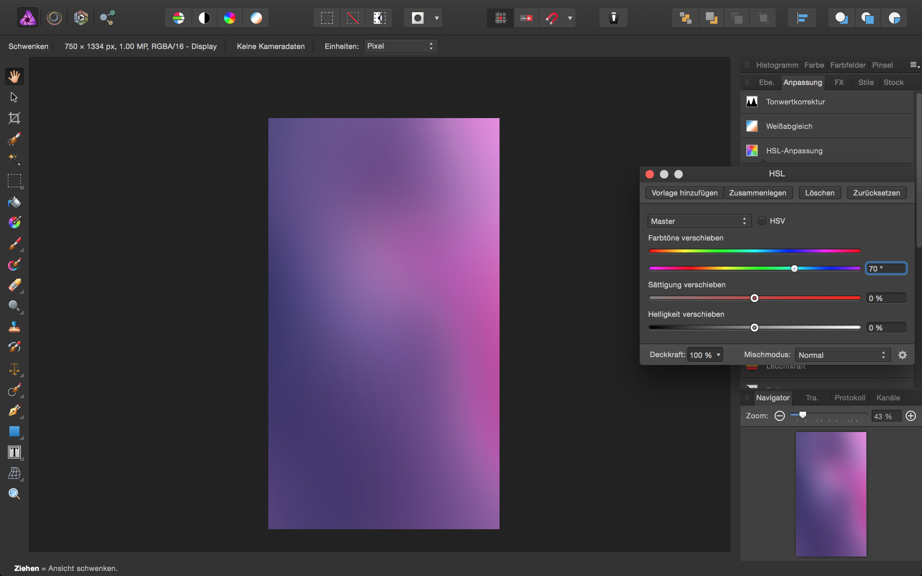
Task: Click the Sättigung verschieben slider handle
Action: pyautogui.click(x=754, y=298)
